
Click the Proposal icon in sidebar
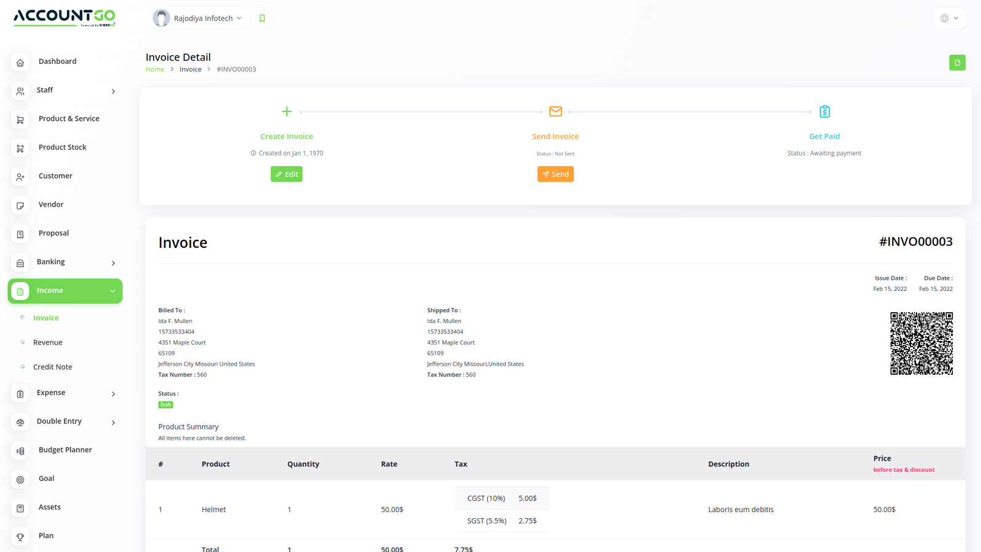(x=20, y=234)
